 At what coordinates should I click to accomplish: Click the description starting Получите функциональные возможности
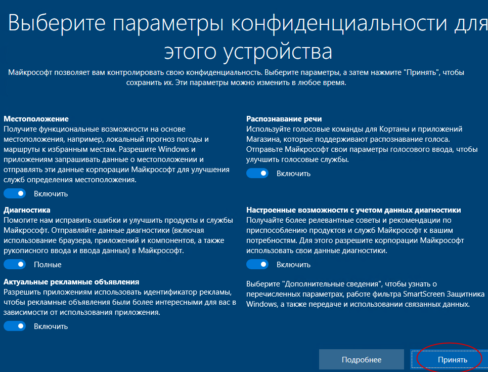(116, 154)
